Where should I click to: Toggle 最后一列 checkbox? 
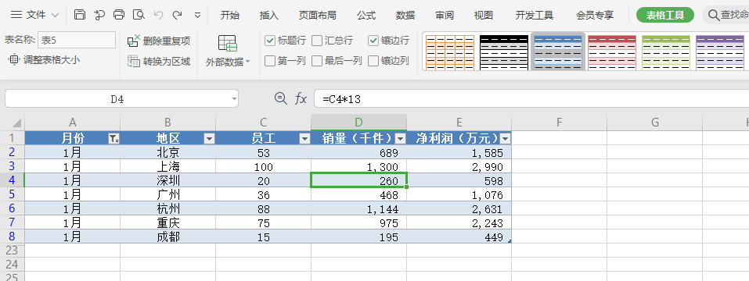pos(317,61)
